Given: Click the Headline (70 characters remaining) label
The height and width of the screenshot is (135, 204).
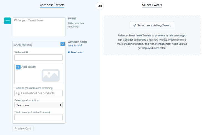Looking at the screenshot, I should (34, 88).
